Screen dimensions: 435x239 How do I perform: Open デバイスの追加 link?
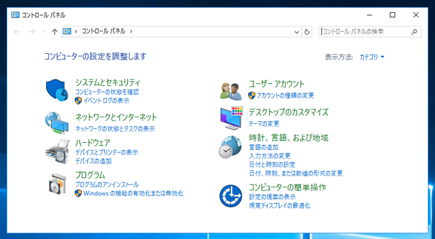pos(93,161)
